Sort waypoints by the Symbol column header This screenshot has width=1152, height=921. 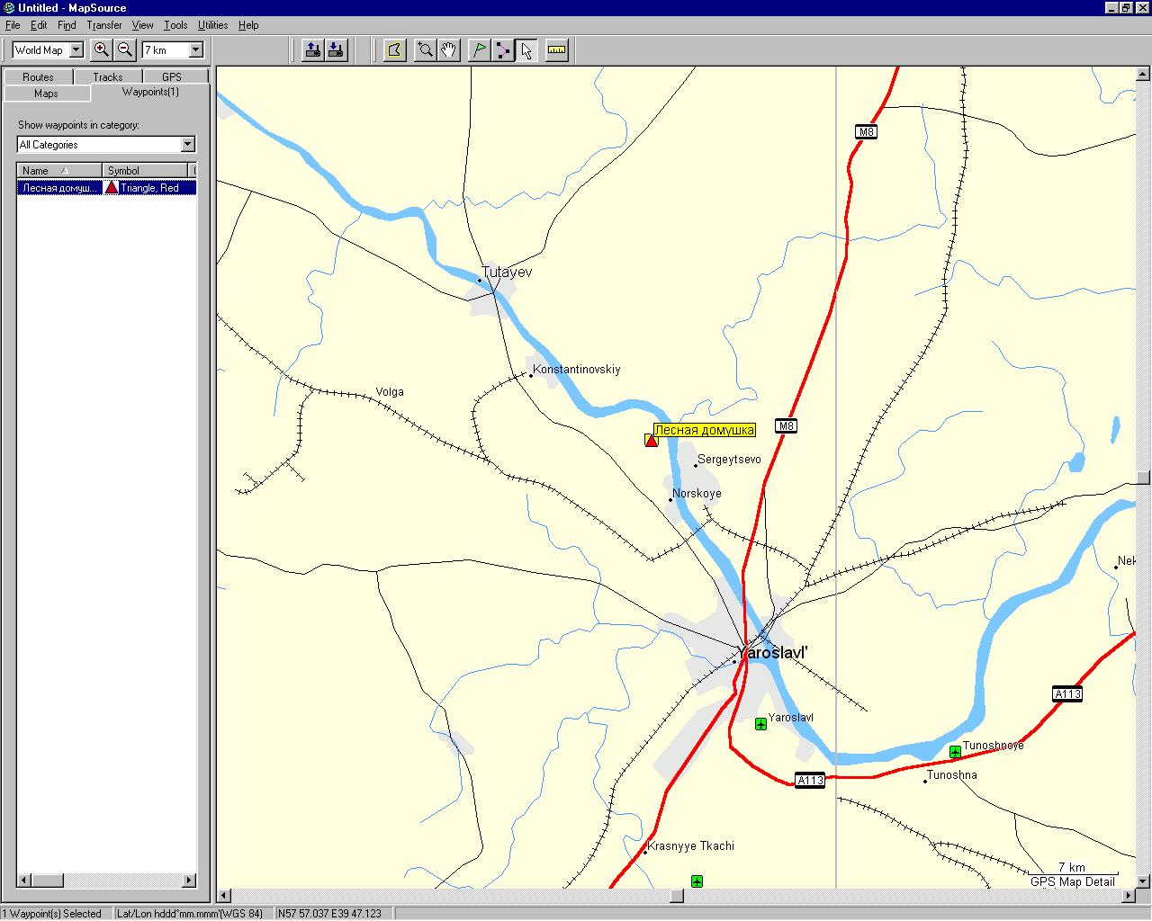(x=145, y=171)
